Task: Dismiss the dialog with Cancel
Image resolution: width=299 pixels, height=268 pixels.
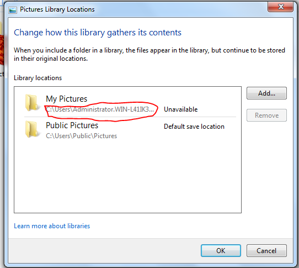Action: (x=266, y=251)
